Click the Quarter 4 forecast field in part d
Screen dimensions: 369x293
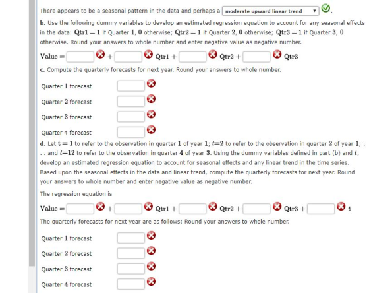(x=131, y=284)
